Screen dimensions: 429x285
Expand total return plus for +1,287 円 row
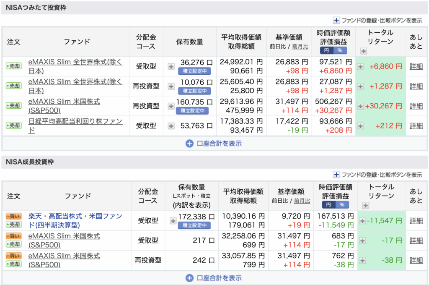(361, 86)
